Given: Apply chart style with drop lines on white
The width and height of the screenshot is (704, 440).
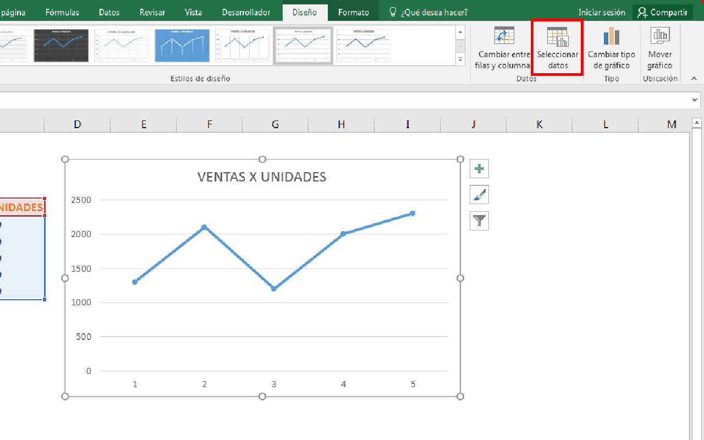Looking at the screenshot, I should [x=243, y=46].
